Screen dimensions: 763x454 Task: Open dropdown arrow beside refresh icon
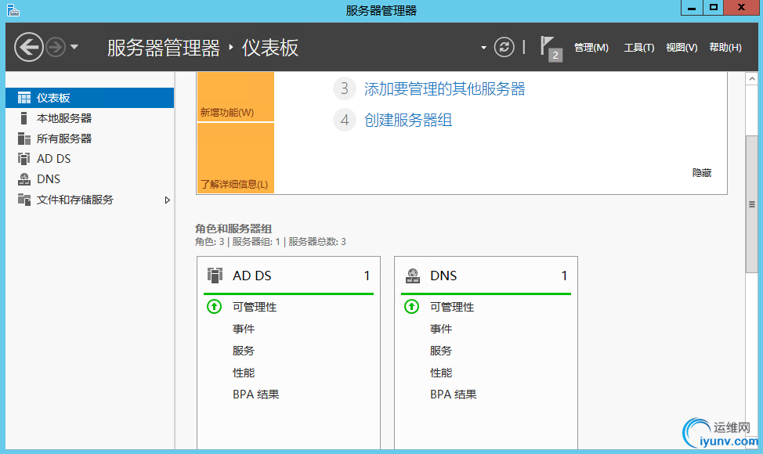pyautogui.click(x=484, y=48)
